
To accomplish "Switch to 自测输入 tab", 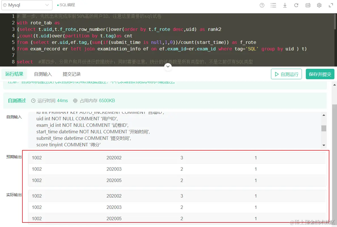I will 43,74.
